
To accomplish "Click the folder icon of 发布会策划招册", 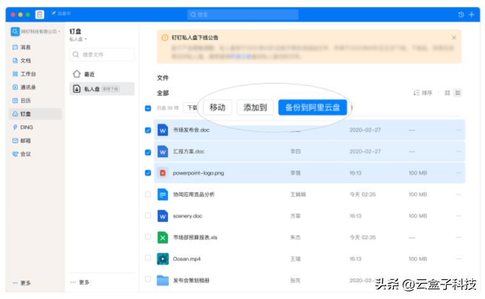I will coord(163,281).
